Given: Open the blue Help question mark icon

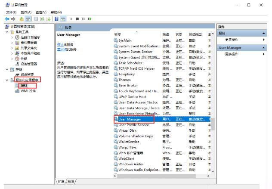Looking at the screenshot, I should [x=57, y=19].
